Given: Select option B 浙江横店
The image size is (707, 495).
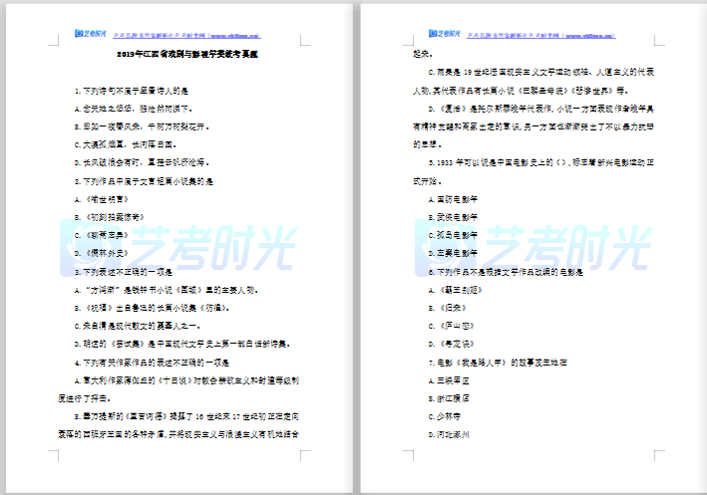Looking at the screenshot, I should (455, 395).
